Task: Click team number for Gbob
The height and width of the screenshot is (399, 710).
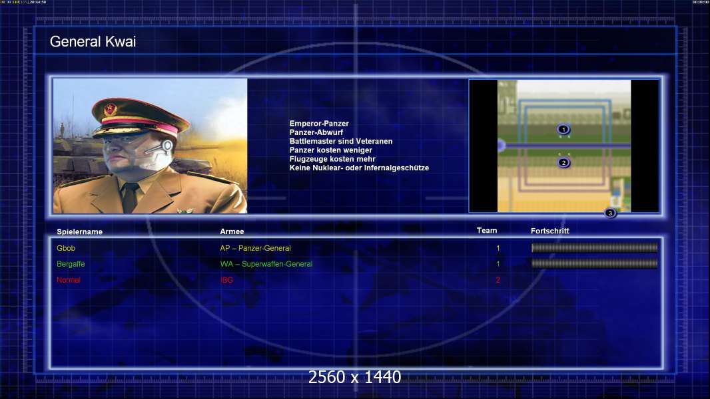Action: [498, 248]
